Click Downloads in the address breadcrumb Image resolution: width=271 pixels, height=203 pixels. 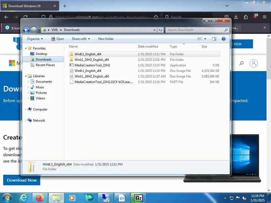point(72,30)
